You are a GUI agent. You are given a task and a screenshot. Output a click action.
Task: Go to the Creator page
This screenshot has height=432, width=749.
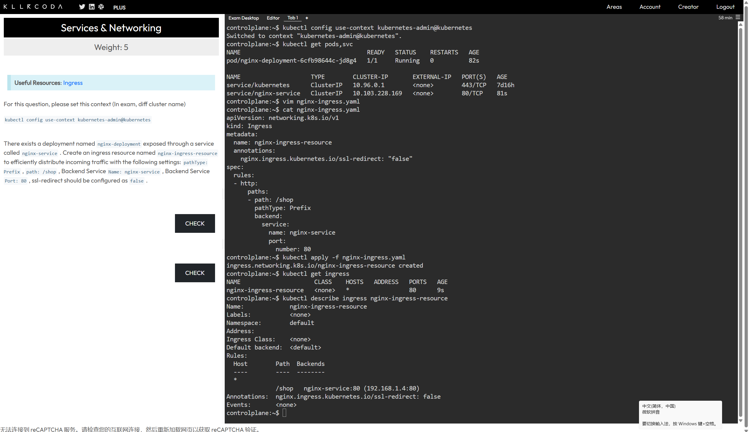(x=688, y=7)
